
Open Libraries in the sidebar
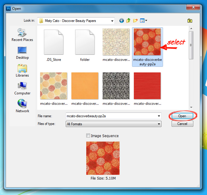click(22, 70)
